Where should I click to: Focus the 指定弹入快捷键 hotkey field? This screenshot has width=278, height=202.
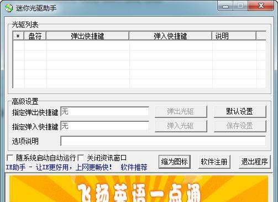pos(105,126)
